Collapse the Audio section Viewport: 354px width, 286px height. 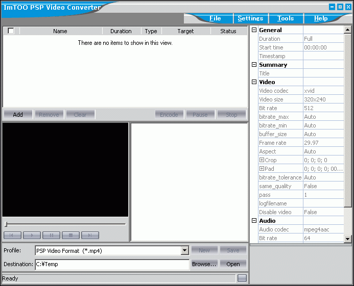[x=254, y=220]
